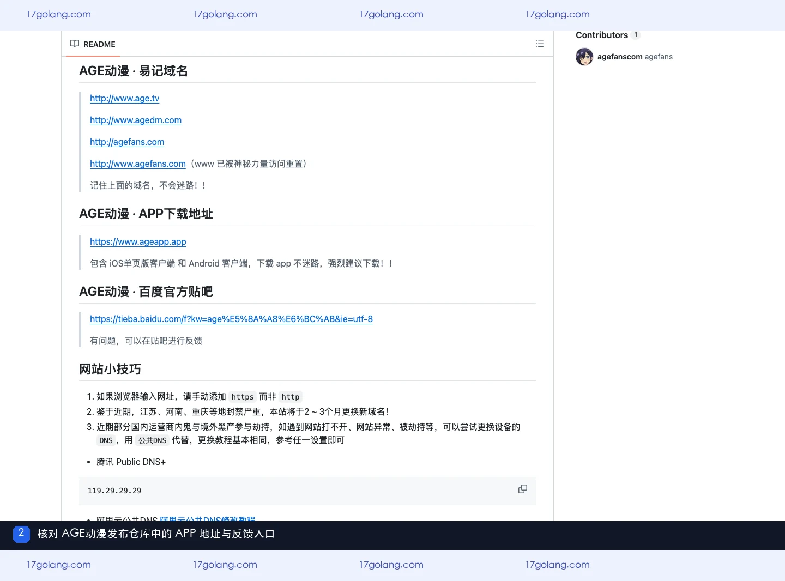Click the heading AGE动漫 · APP下载地址

coord(146,214)
